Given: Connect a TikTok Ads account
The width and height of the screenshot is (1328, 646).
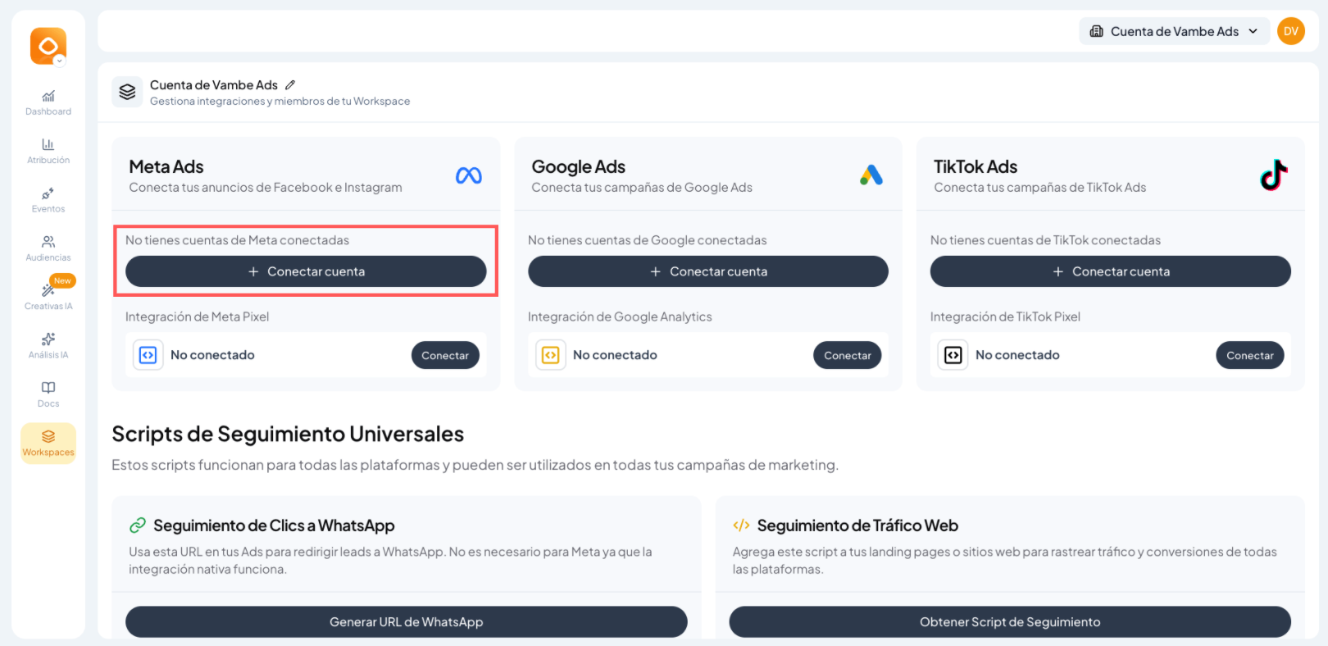Looking at the screenshot, I should pyautogui.click(x=1110, y=271).
